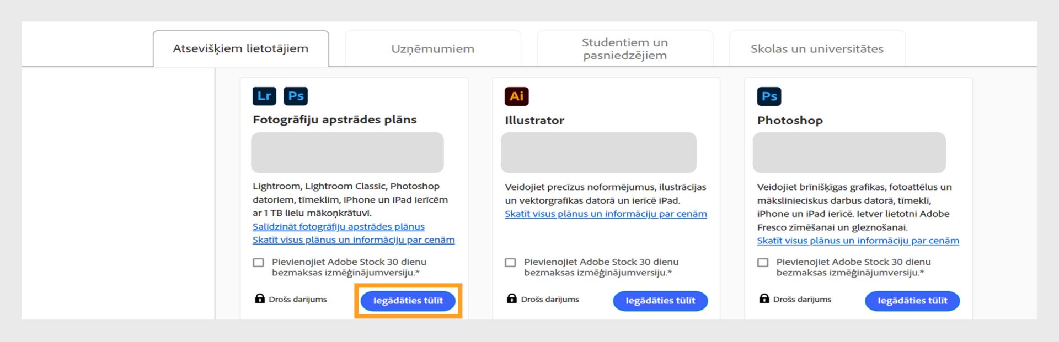1059x342 pixels.
Task: Click the Ps icon in photography plan card
Action: 296,96
